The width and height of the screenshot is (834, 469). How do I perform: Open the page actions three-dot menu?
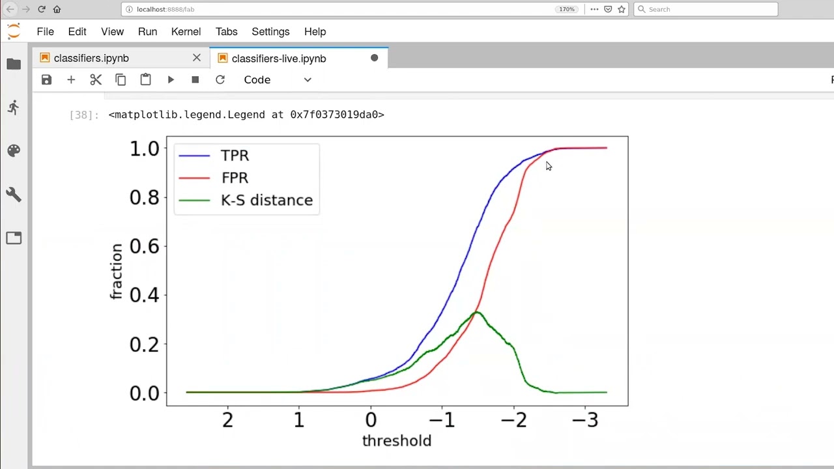594,9
